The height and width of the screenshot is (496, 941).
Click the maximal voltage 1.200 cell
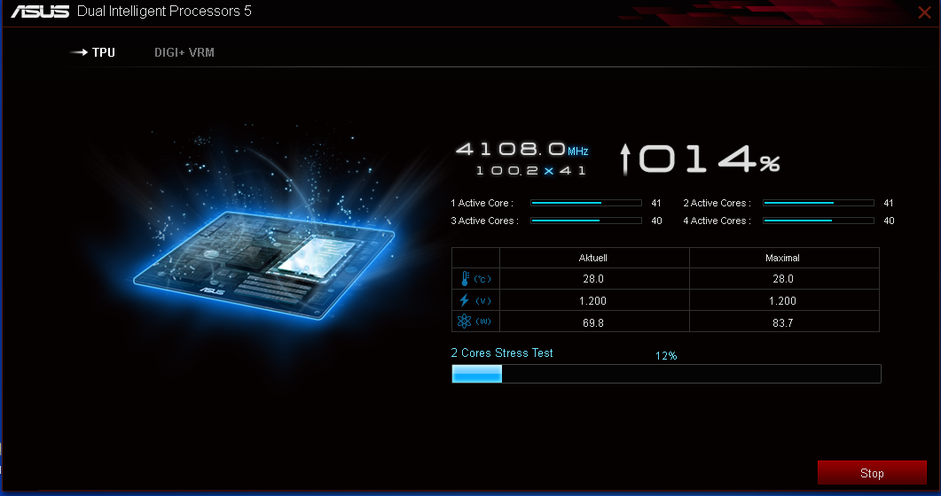(784, 300)
